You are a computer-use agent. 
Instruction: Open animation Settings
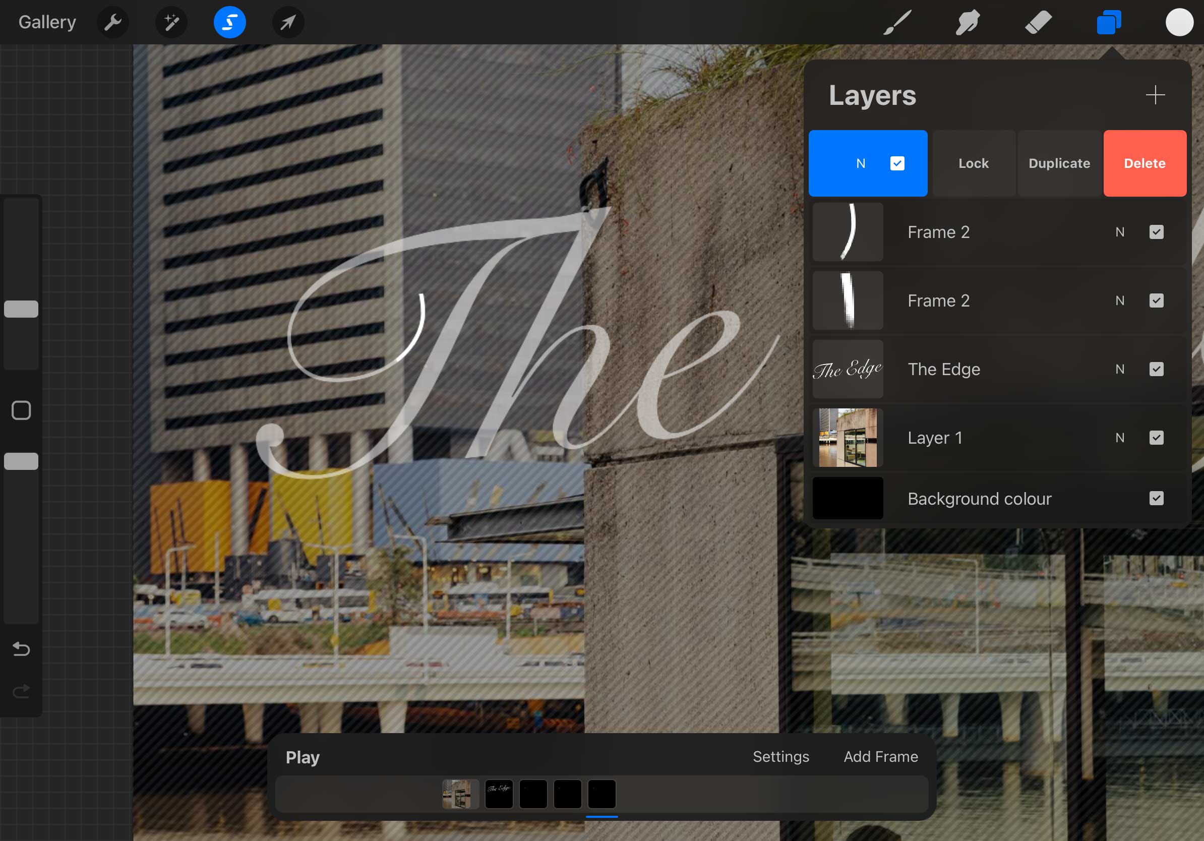781,757
